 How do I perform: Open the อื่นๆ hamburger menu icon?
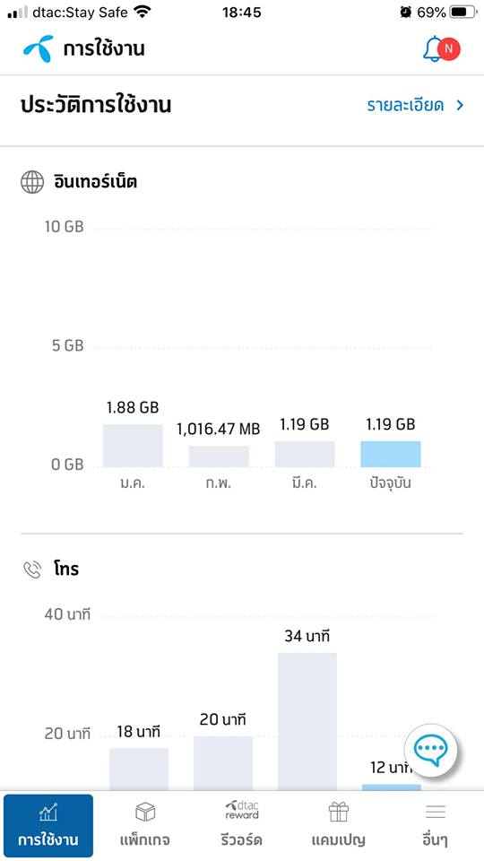point(436,812)
